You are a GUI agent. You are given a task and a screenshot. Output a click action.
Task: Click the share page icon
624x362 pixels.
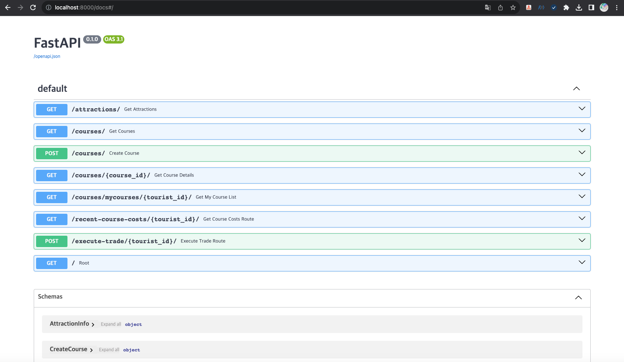[x=500, y=7]
